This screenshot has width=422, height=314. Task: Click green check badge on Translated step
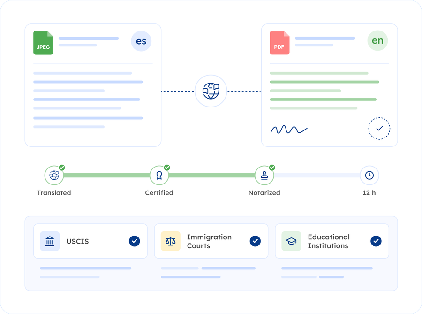[62, 168]
